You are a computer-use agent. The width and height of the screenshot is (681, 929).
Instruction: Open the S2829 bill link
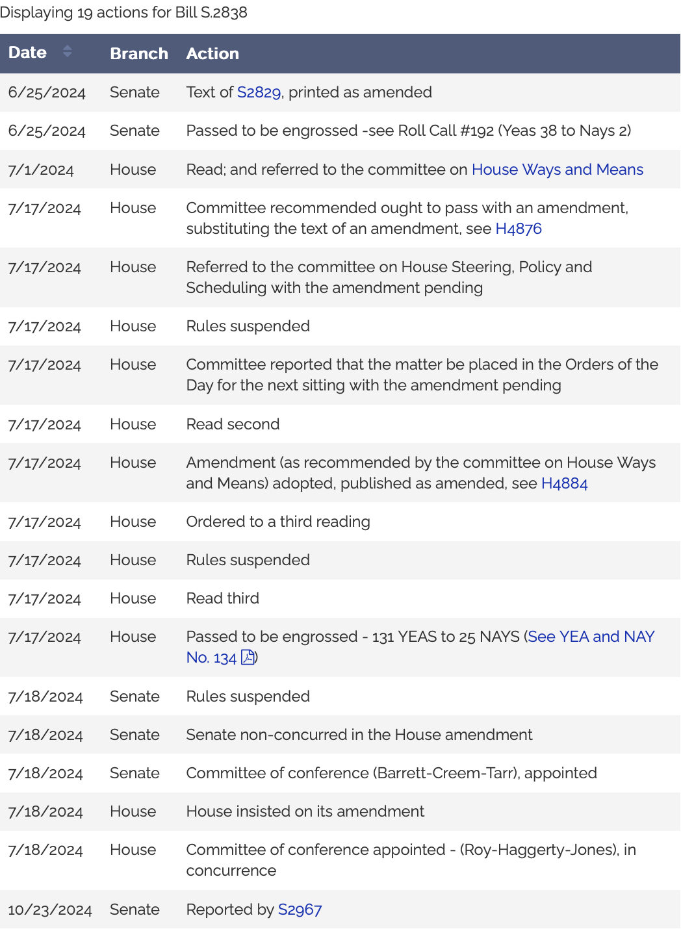pos(259,92)
